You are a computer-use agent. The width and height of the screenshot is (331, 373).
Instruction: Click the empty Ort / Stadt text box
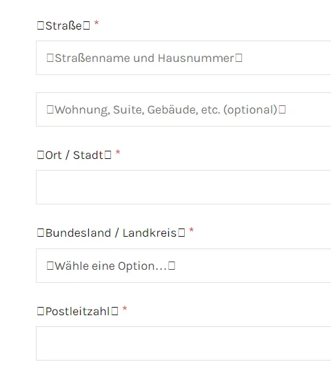[183, 187]
